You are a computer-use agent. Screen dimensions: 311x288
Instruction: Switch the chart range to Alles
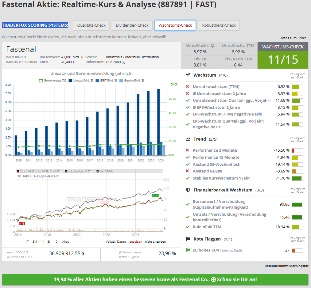[x=65, y=241]
